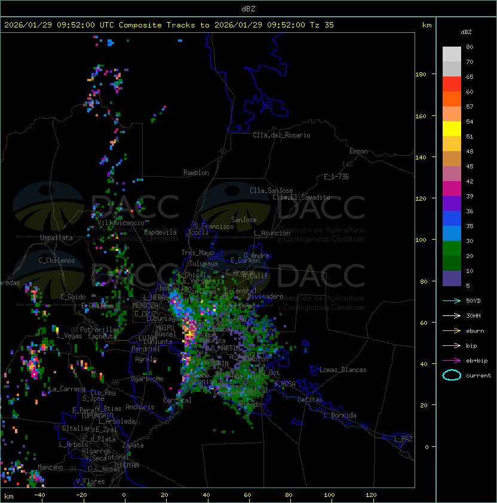Select the purple 36-39 dBZ swatch
The image size is (497, 503).
[452, 203]
